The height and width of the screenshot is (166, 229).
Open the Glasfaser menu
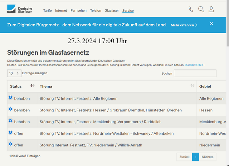(112, 10)
